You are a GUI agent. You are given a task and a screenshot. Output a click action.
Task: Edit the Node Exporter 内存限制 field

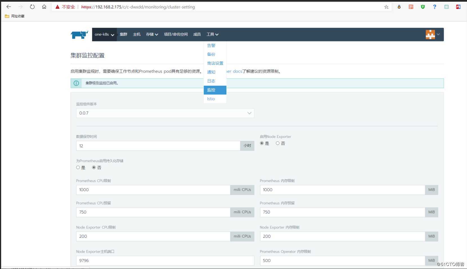click(342, 236)
